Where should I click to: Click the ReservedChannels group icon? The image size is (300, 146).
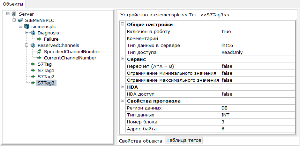[x=33, y=45]
